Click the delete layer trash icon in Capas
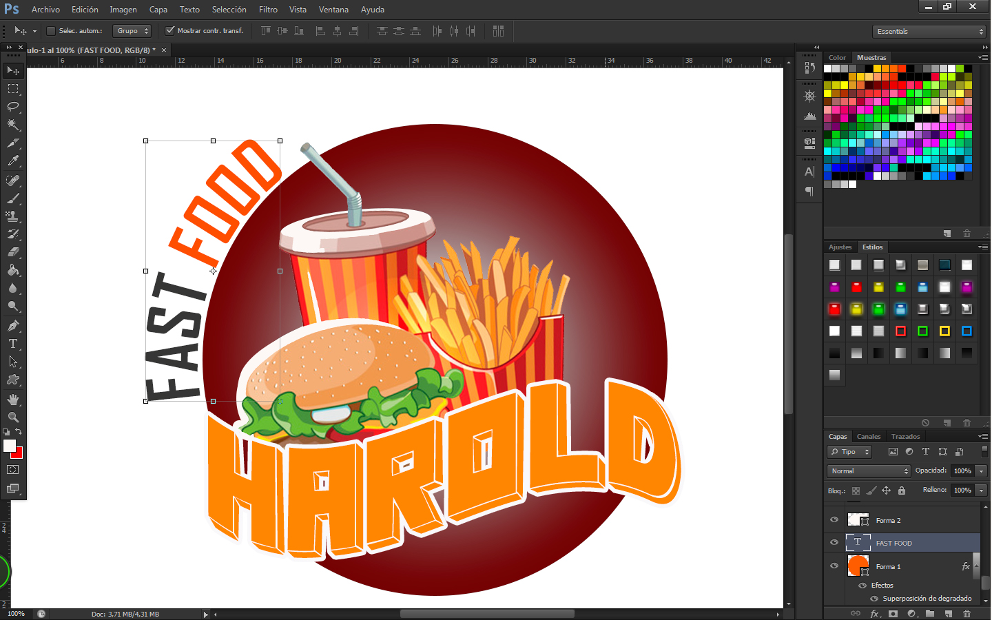Screen dimensions: 992x620 tap(967, 613)
